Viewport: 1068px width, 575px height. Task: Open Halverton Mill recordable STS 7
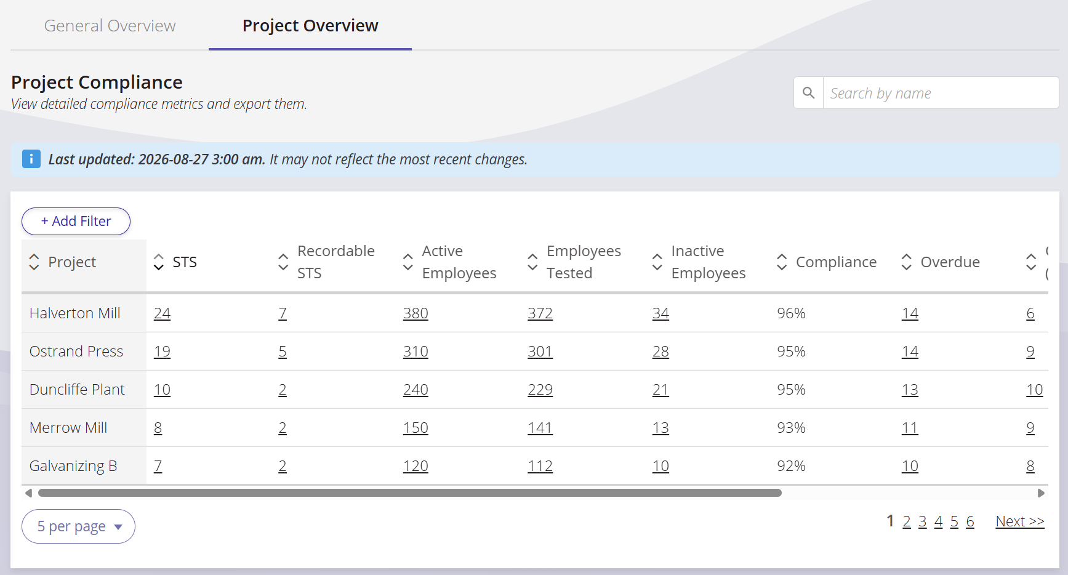283,313
